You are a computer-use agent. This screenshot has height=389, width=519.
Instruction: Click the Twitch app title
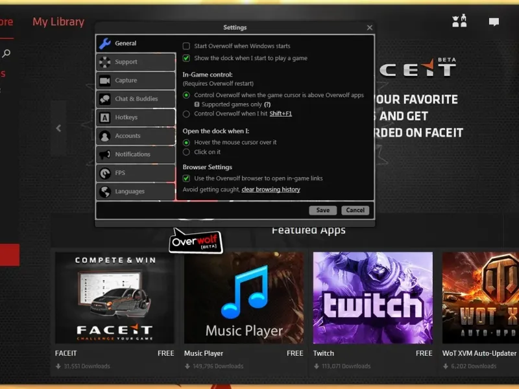(x=324, y=353)
